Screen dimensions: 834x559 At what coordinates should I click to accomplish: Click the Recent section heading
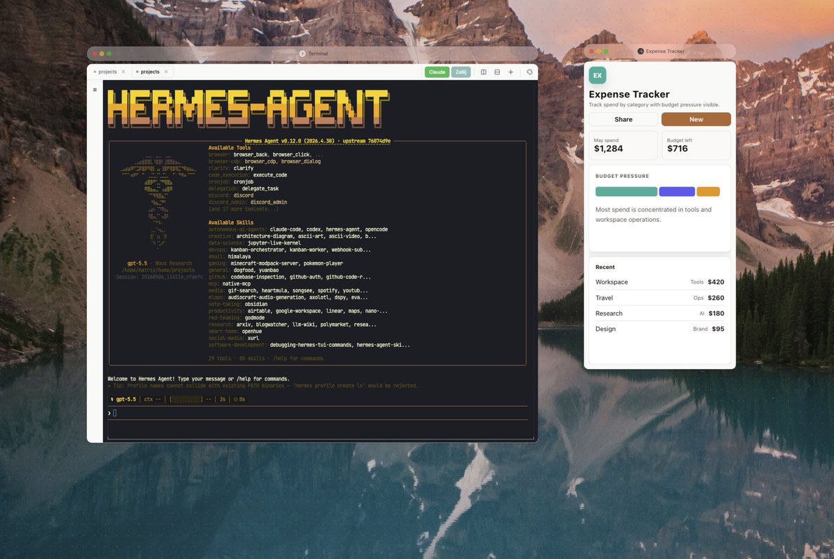605,267
